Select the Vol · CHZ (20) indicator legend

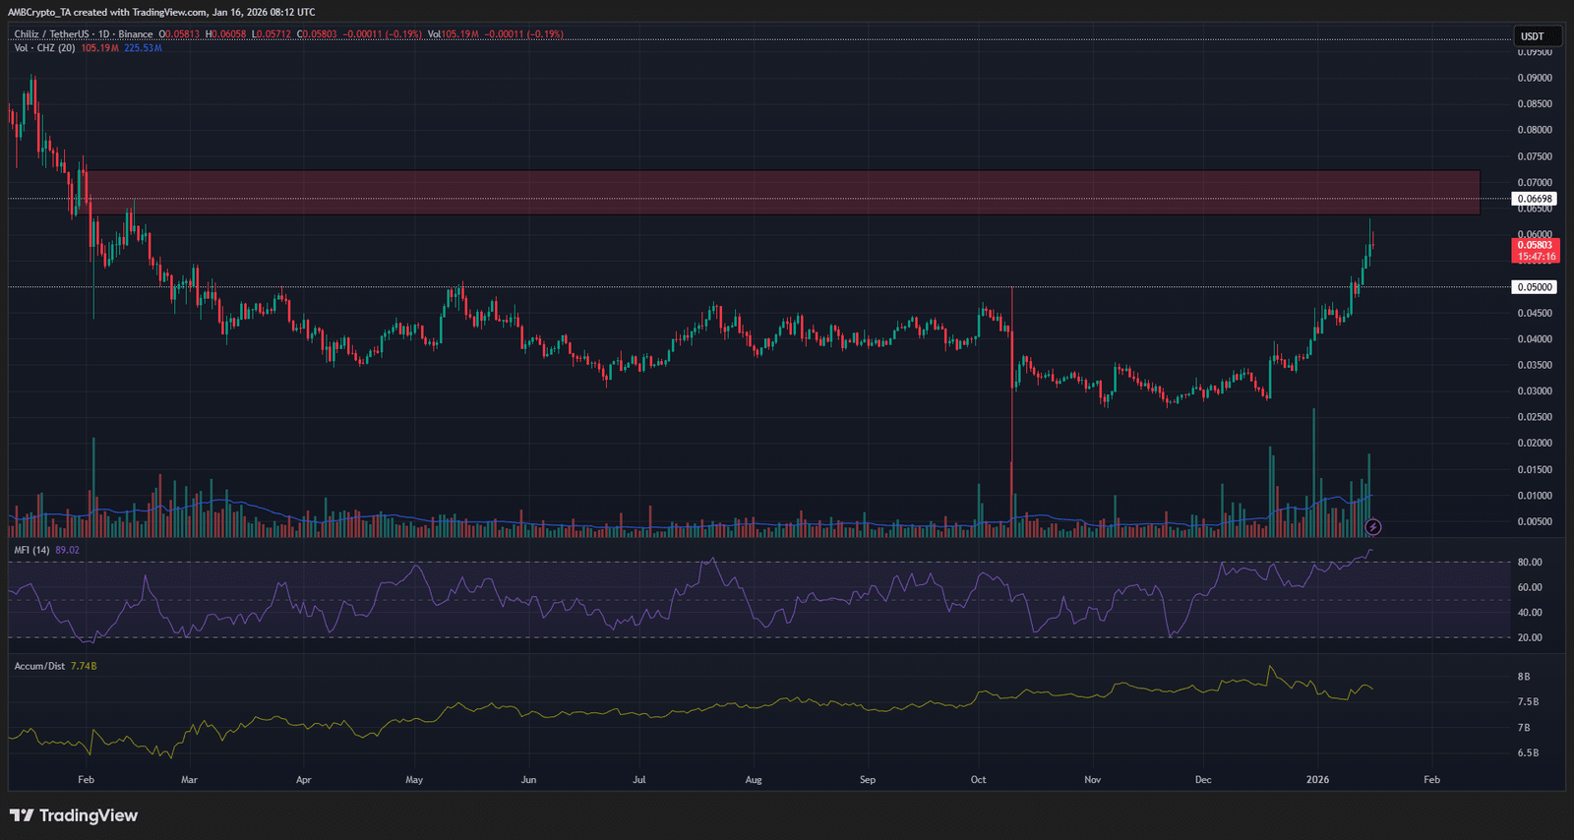tap(44, 48)
